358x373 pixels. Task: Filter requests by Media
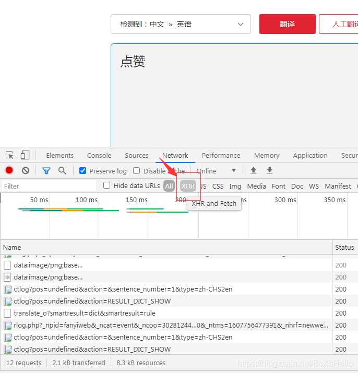pyautogui.click(x=257, y=186)
